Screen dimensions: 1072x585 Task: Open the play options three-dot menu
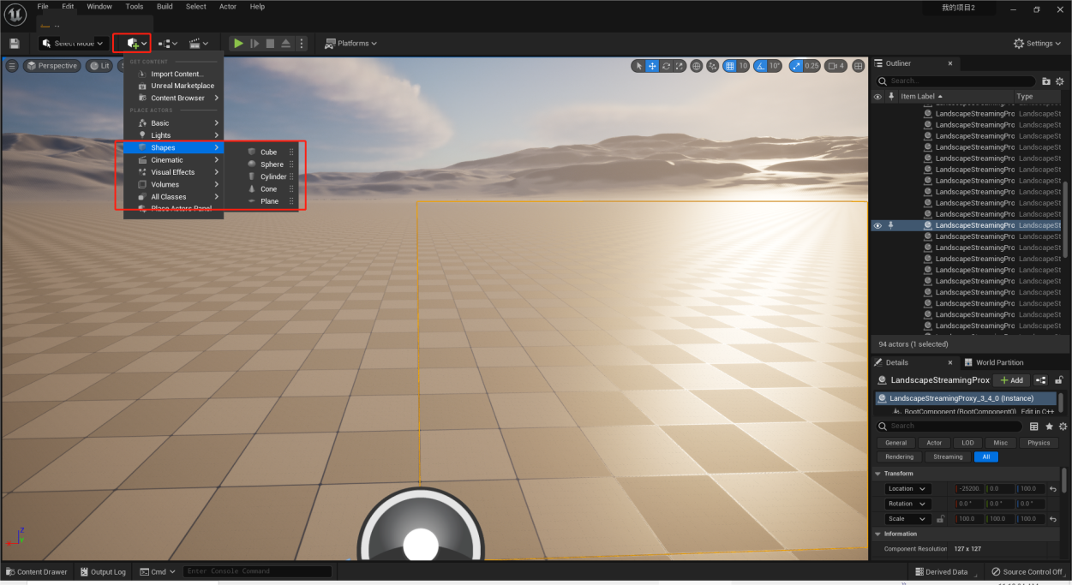[301, 43]
